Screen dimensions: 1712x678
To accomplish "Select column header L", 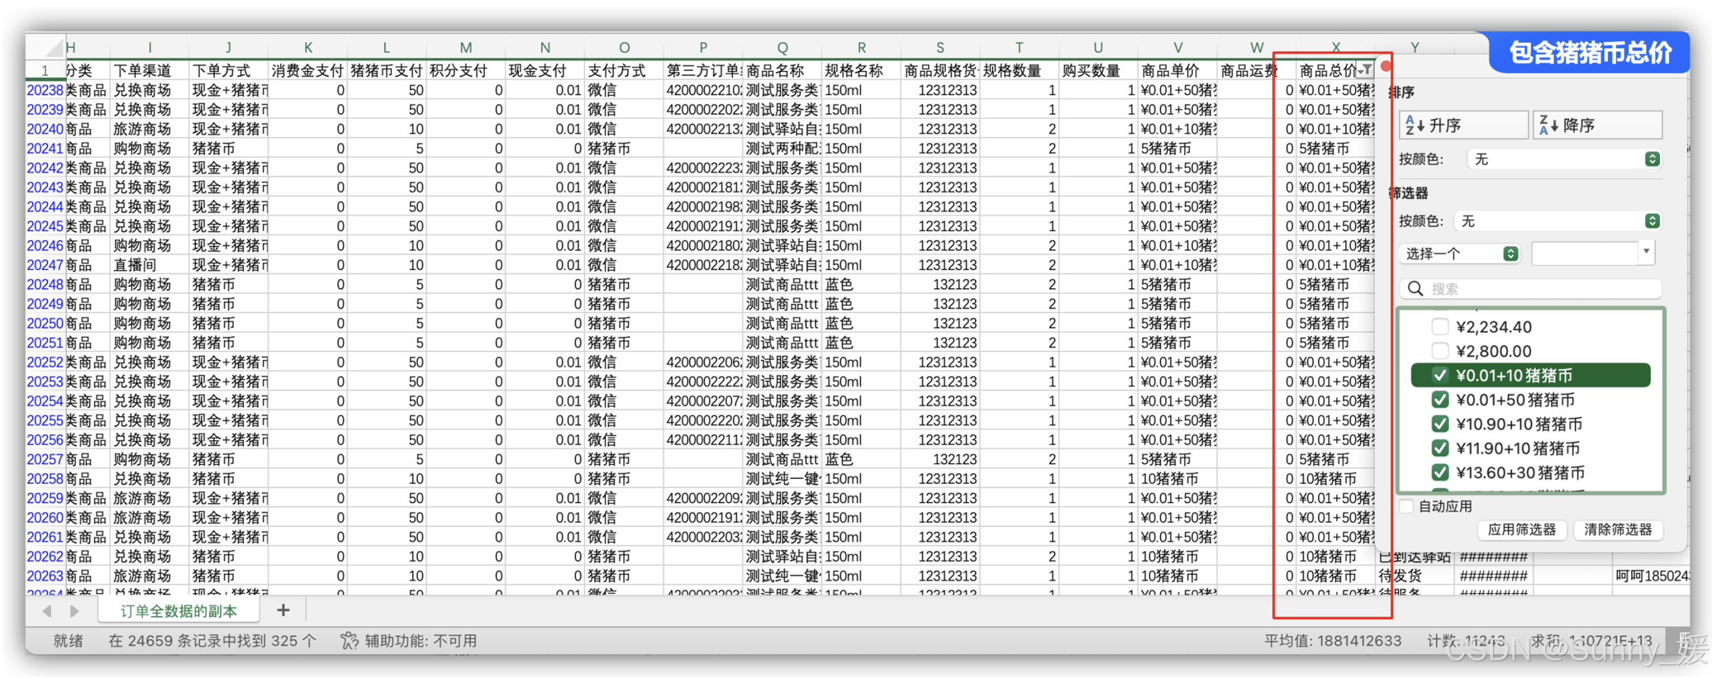I will tap(386, 47).
